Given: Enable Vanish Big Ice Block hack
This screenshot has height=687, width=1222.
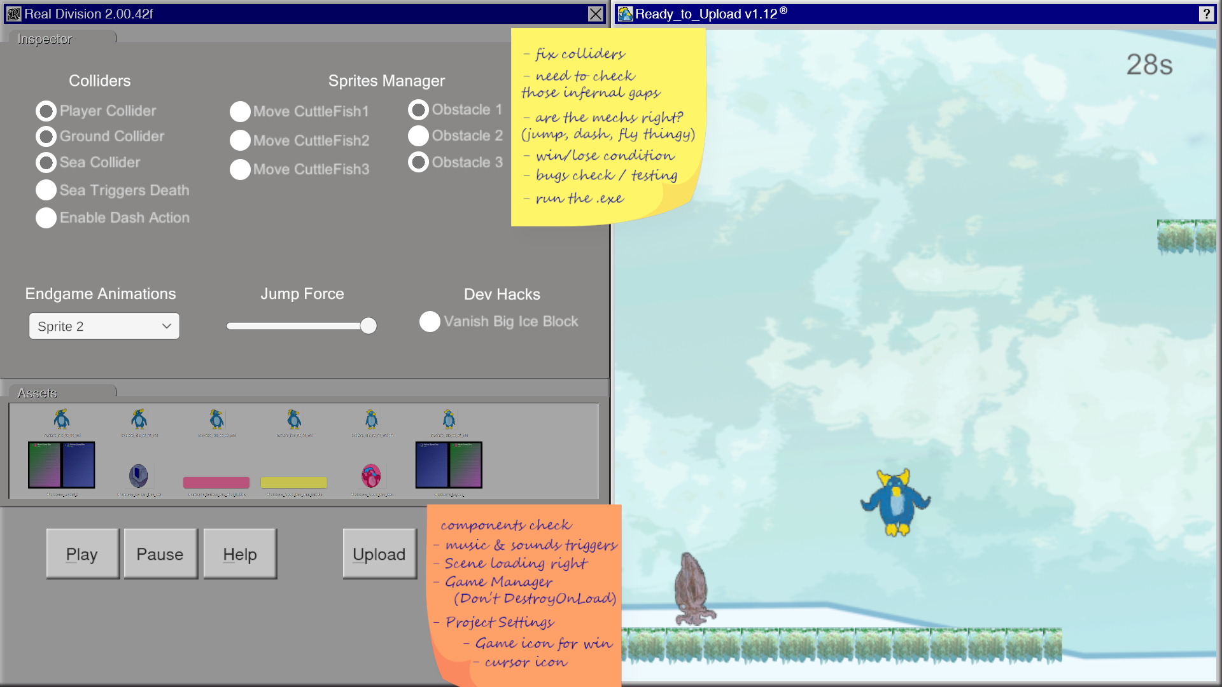Looking at the screenshot, I should [430, 322].
